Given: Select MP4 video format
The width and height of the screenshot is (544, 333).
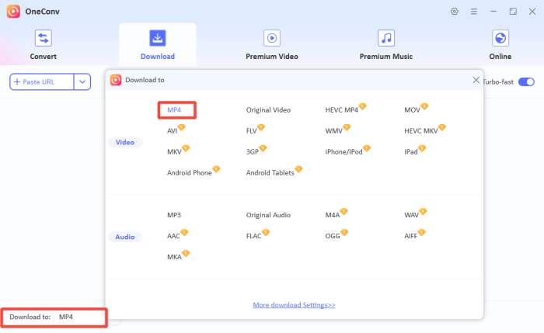Looking at the screenshot, I should [175, 109].
